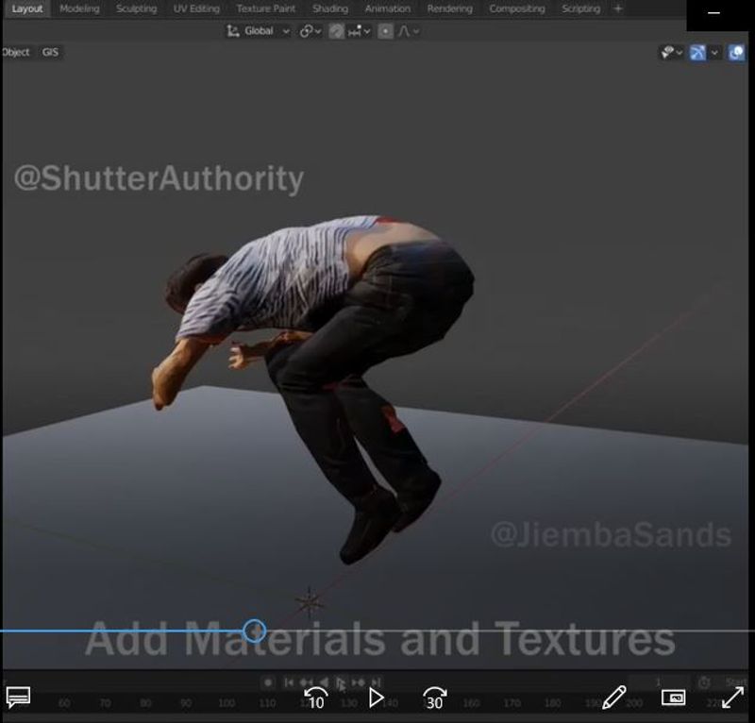Minimize the video player window
This screenshot has width=755, height=723.
tap(714, 13)
